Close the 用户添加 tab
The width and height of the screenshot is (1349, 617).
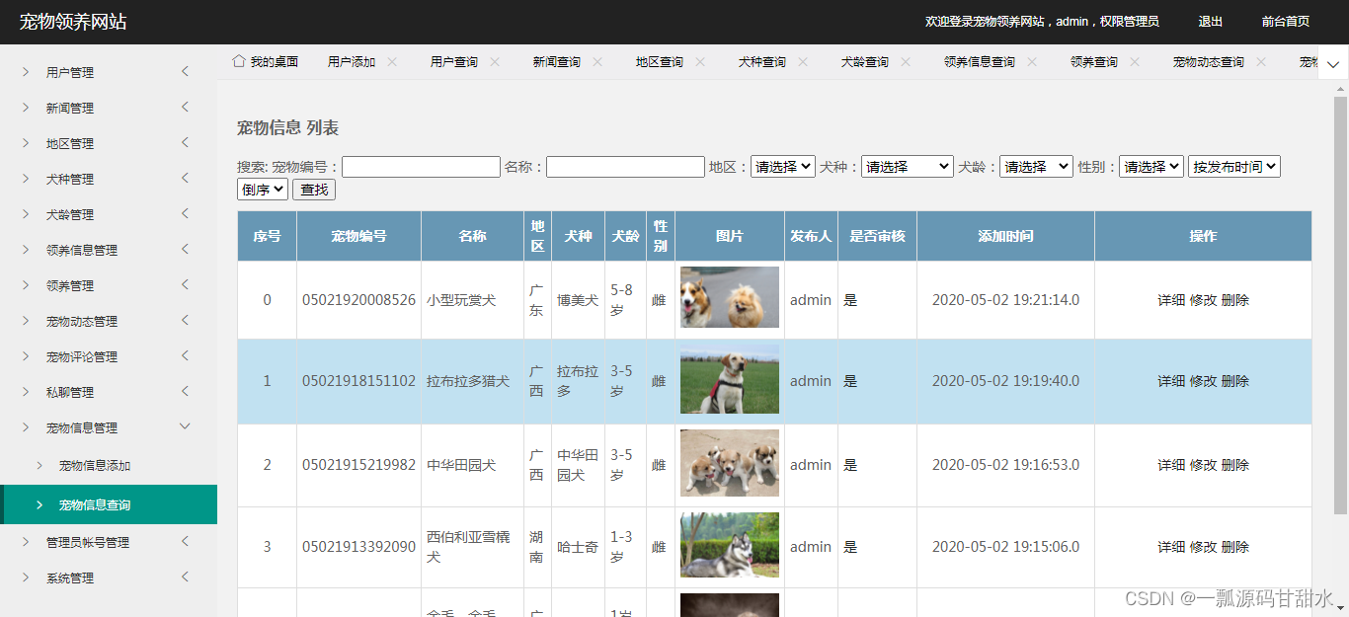[x=392, y=61]
